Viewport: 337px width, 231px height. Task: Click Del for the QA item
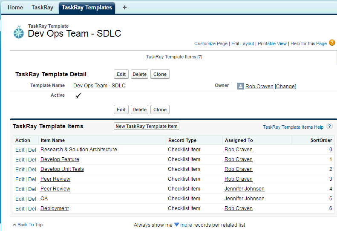point(32,199)
